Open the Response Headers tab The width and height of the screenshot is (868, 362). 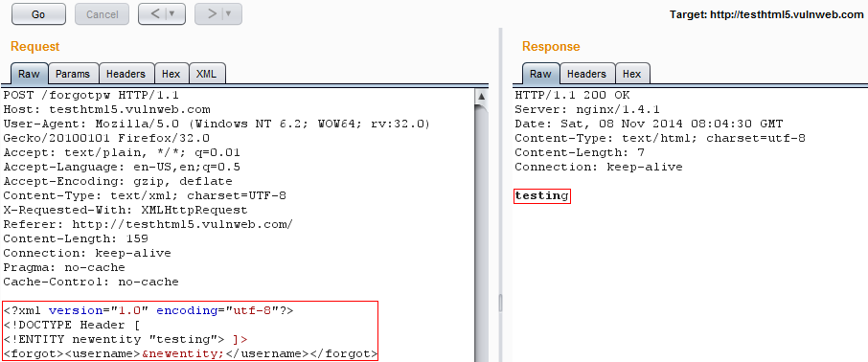586,74
